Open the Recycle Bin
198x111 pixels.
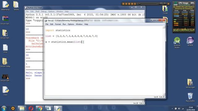click(190, 97)
